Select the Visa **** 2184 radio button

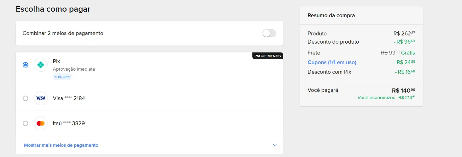pyautogui.click(x=26, y=98)
